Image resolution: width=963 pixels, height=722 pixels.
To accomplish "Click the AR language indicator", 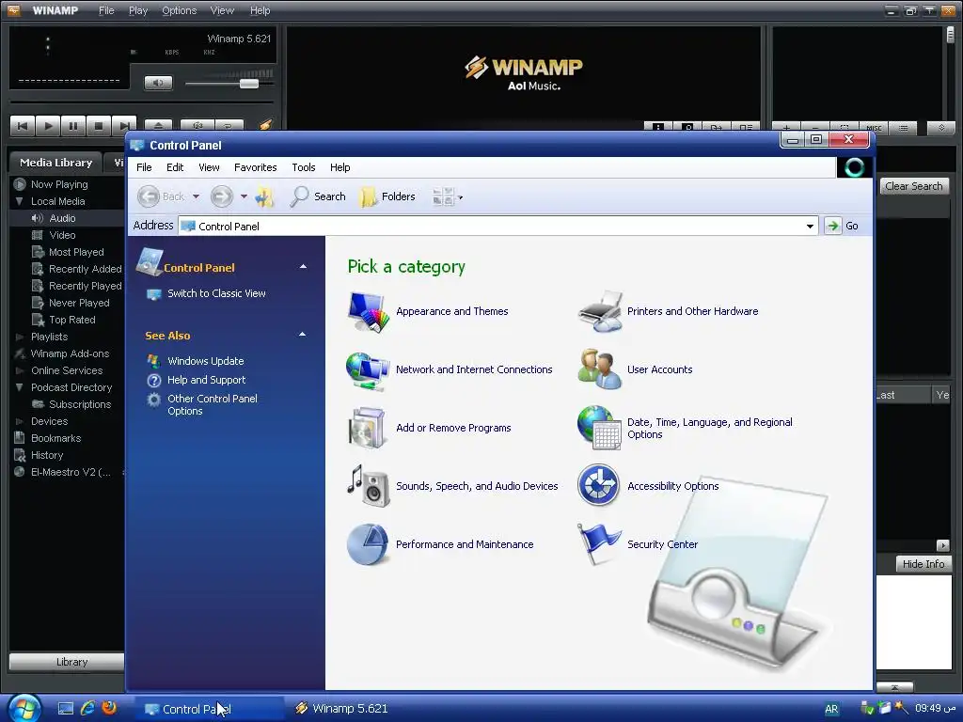I will (x=831, y=709).
